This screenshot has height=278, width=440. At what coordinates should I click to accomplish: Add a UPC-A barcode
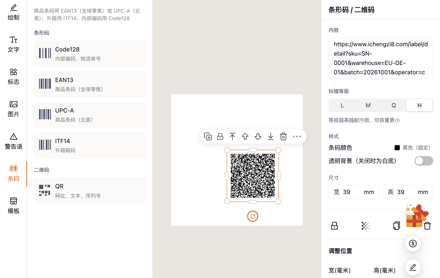(90, 115)
